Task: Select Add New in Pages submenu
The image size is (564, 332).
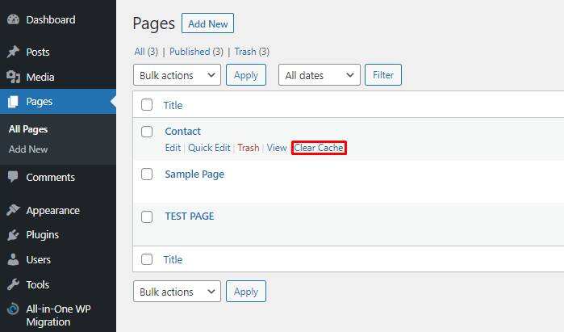Action: 28,149
